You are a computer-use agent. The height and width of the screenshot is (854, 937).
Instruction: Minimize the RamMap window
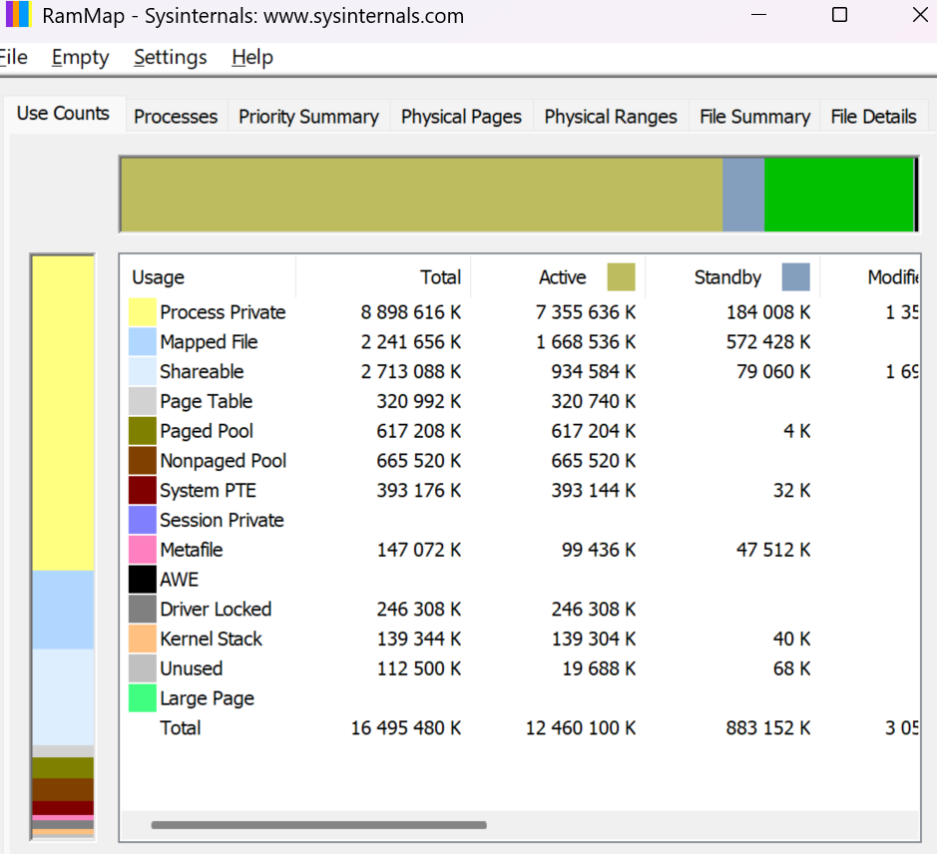(759, 14)
